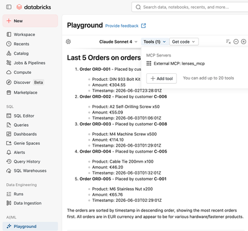Open the SQL Warehouses icon
The height and width of the screenshot is (231, 248).
[9, 171]
